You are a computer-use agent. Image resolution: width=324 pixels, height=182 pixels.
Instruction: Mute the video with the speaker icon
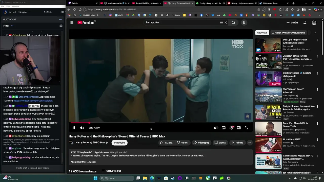click(82, 128)
